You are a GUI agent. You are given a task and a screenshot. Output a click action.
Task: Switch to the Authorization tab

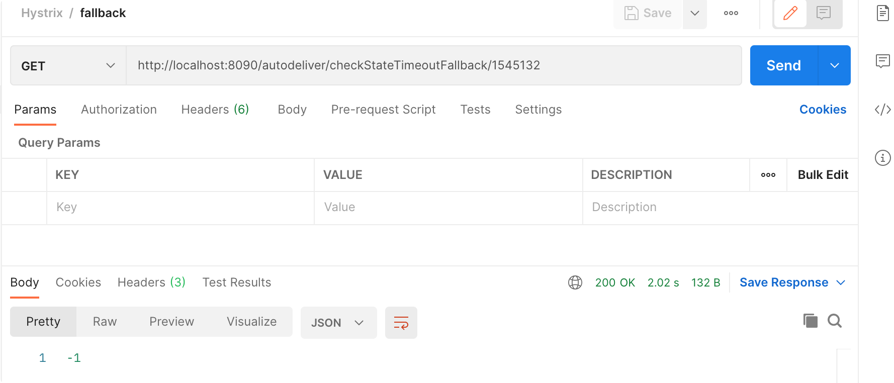(x=119, y=110)
